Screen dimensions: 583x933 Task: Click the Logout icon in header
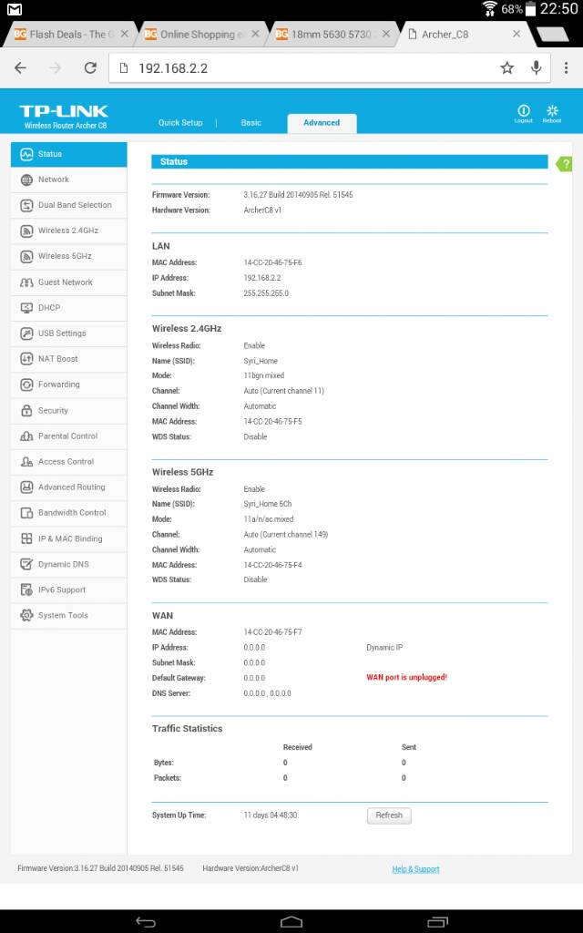pyautogui.click(x=524, y=113)
